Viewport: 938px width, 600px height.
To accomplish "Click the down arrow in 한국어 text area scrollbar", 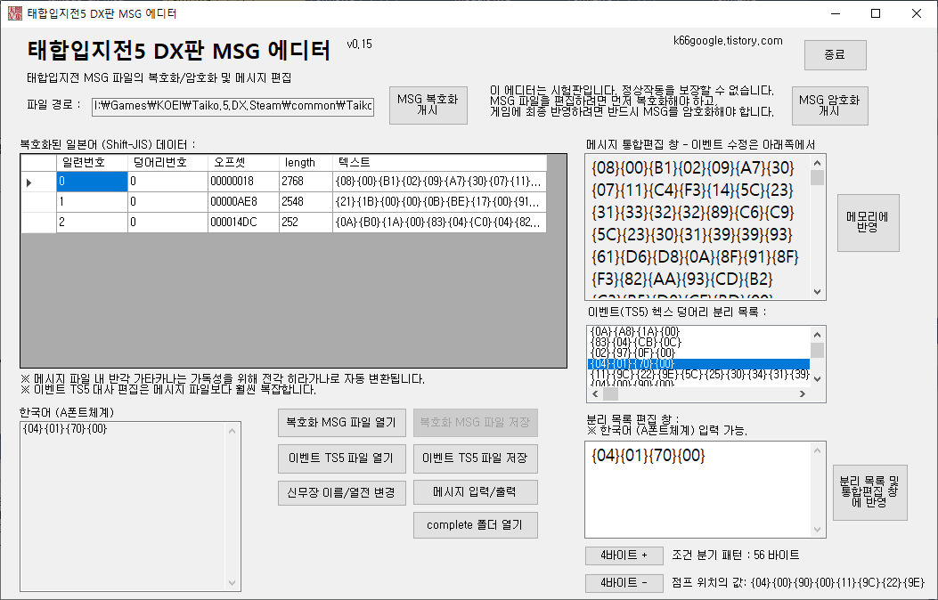I will (232, 583).
